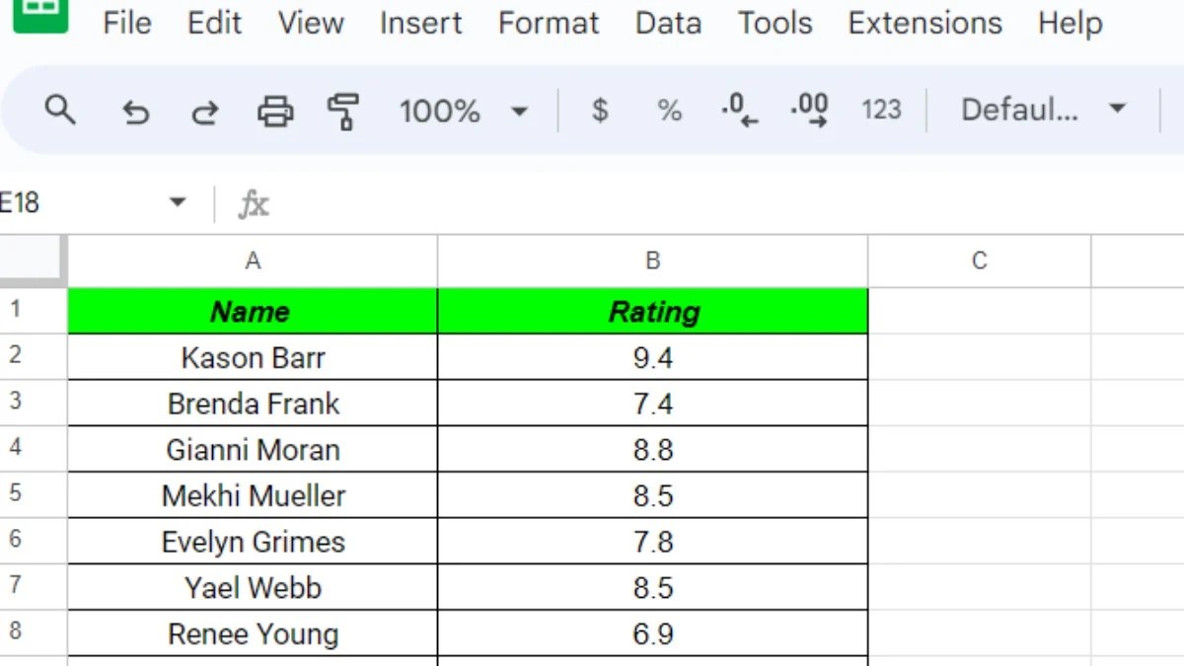Click the green Rating header cell

[652, 311]
